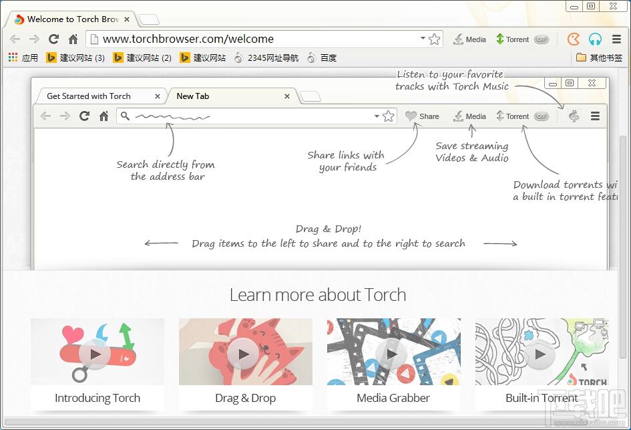
Task: Expand the address bar dropdown arrow
Action: pos(423,38)
